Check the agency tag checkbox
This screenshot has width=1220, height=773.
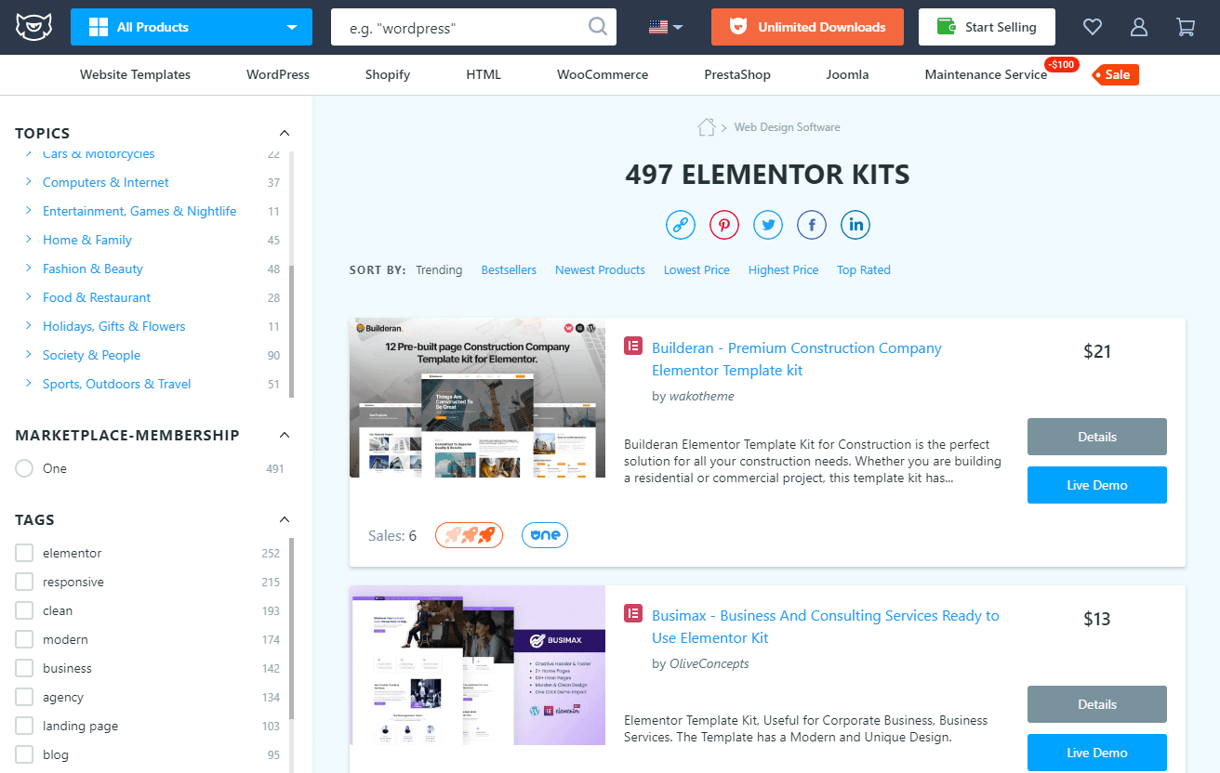pos(24,697)
